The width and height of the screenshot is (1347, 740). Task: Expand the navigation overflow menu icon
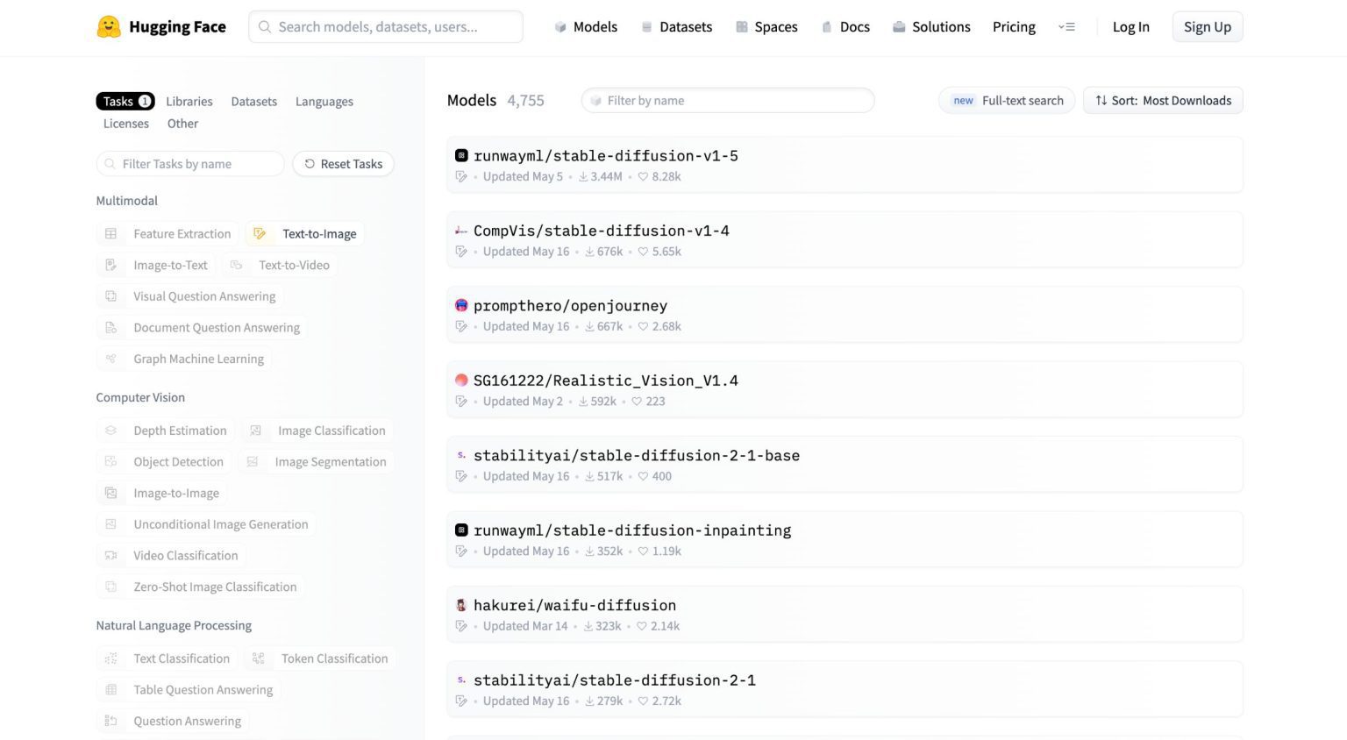pyautogui.click(x=1066, y=27)
